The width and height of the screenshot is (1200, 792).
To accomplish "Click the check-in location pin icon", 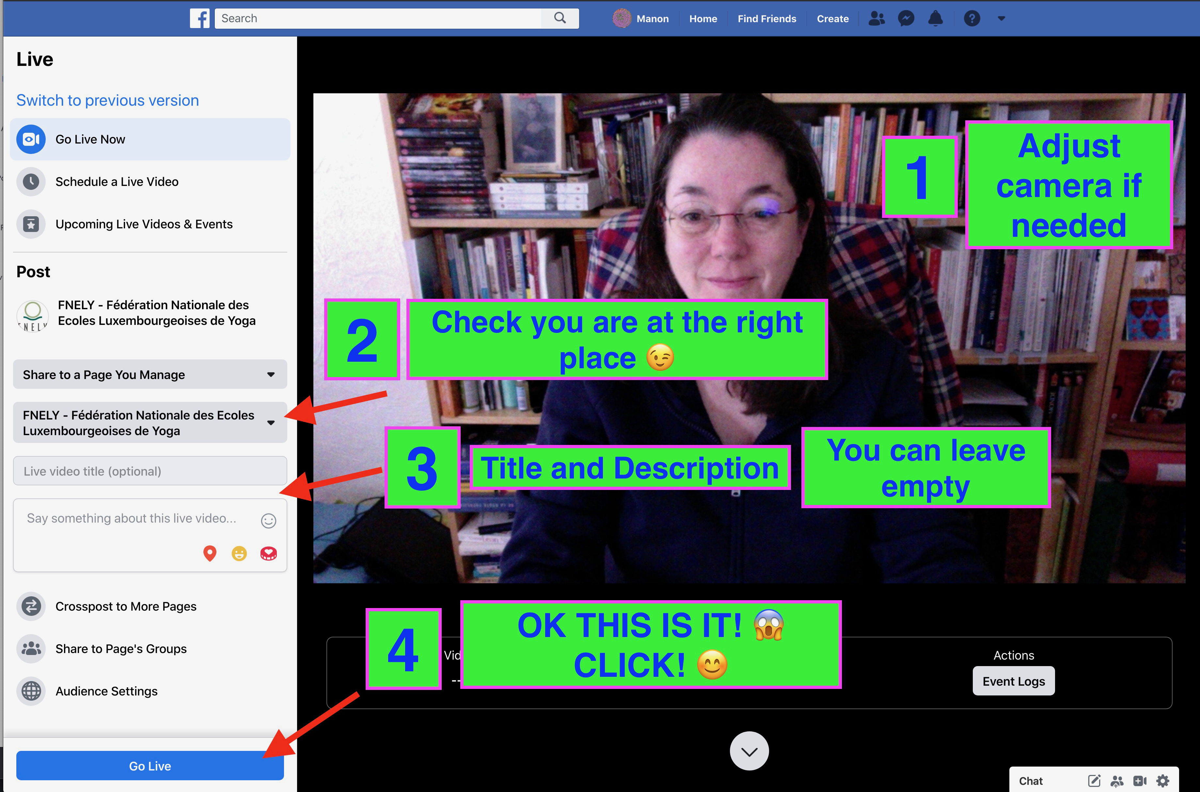I will coord(210,554).
